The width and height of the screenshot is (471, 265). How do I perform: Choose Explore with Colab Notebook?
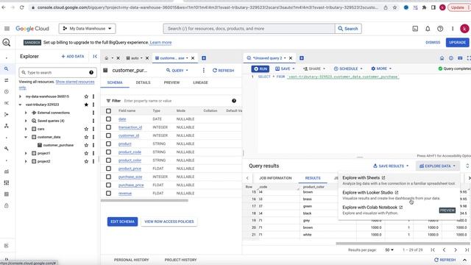(x=399, y=210)
